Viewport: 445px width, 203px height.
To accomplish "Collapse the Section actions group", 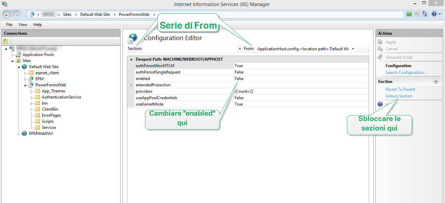I will coord(436,81).
